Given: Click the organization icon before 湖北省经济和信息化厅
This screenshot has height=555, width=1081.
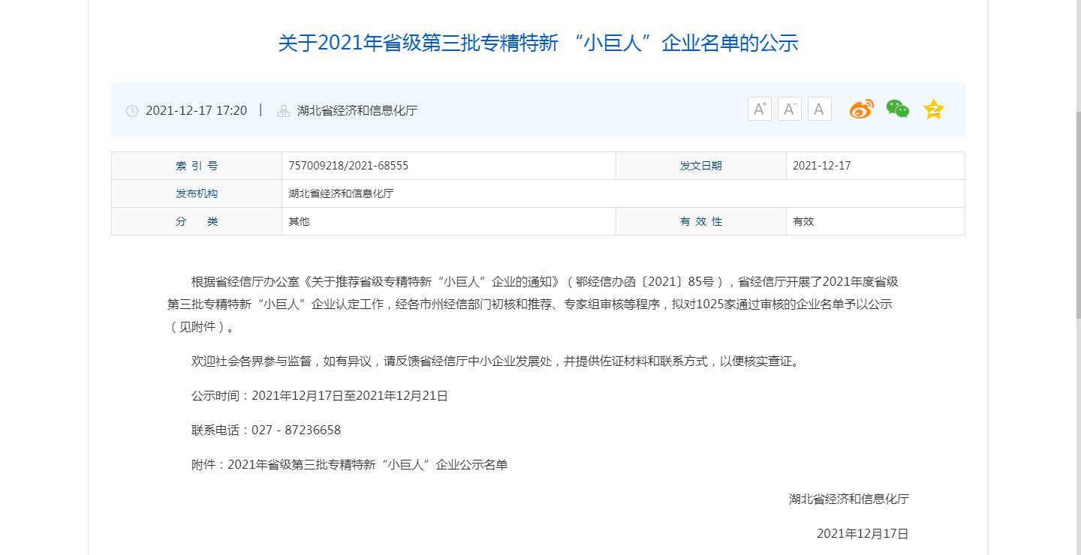Looking at the screenshot, I should coord(283,110).
